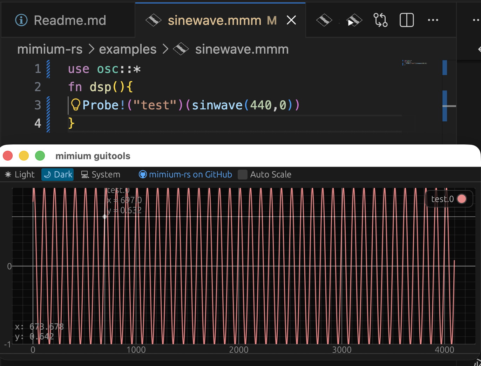
Task: Choose the Dark theme option
Action: (x=58, y=175)
